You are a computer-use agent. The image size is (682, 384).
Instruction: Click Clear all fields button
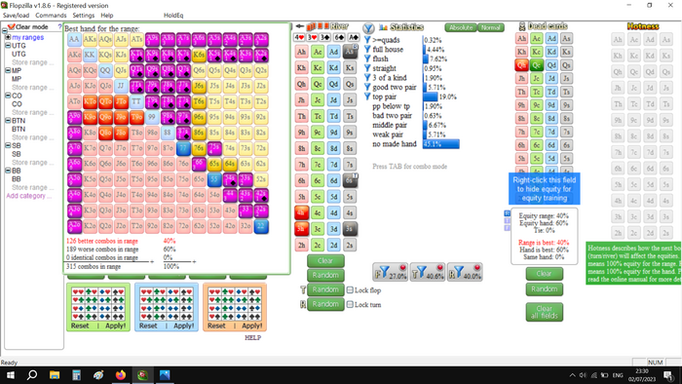click(x=544, y=312)
